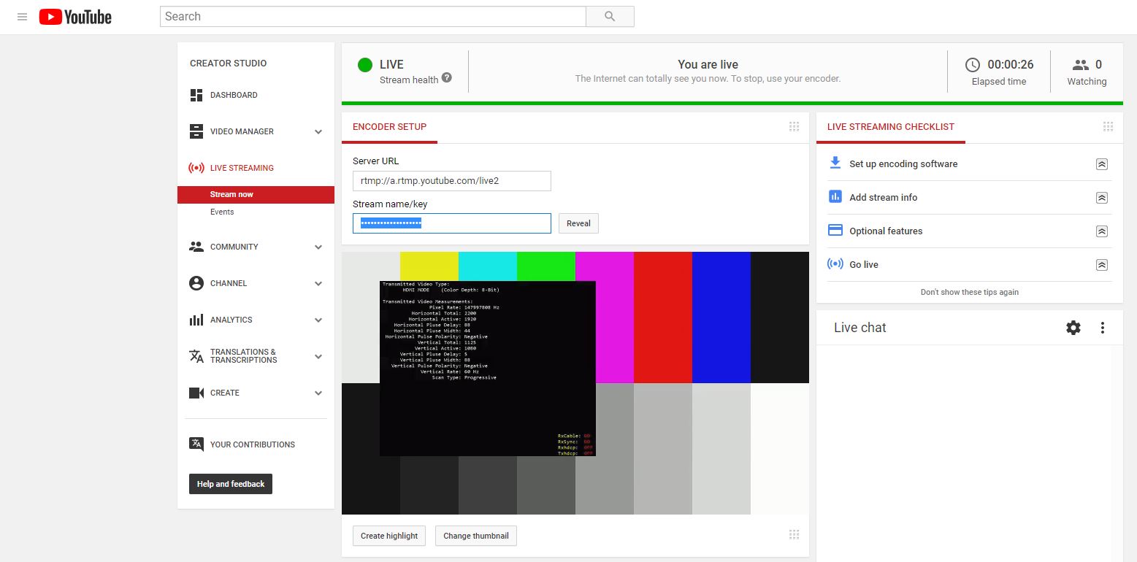Click the Channel account icon

196,283
